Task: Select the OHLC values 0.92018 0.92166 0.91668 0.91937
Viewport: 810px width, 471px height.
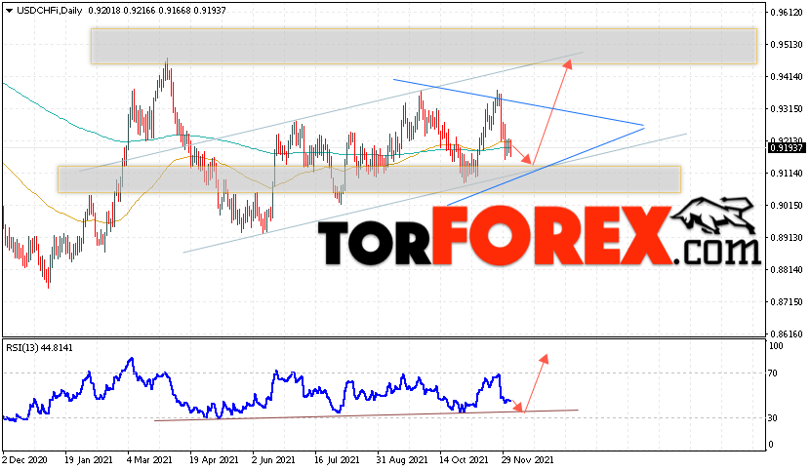Action: tap(157, 11)
